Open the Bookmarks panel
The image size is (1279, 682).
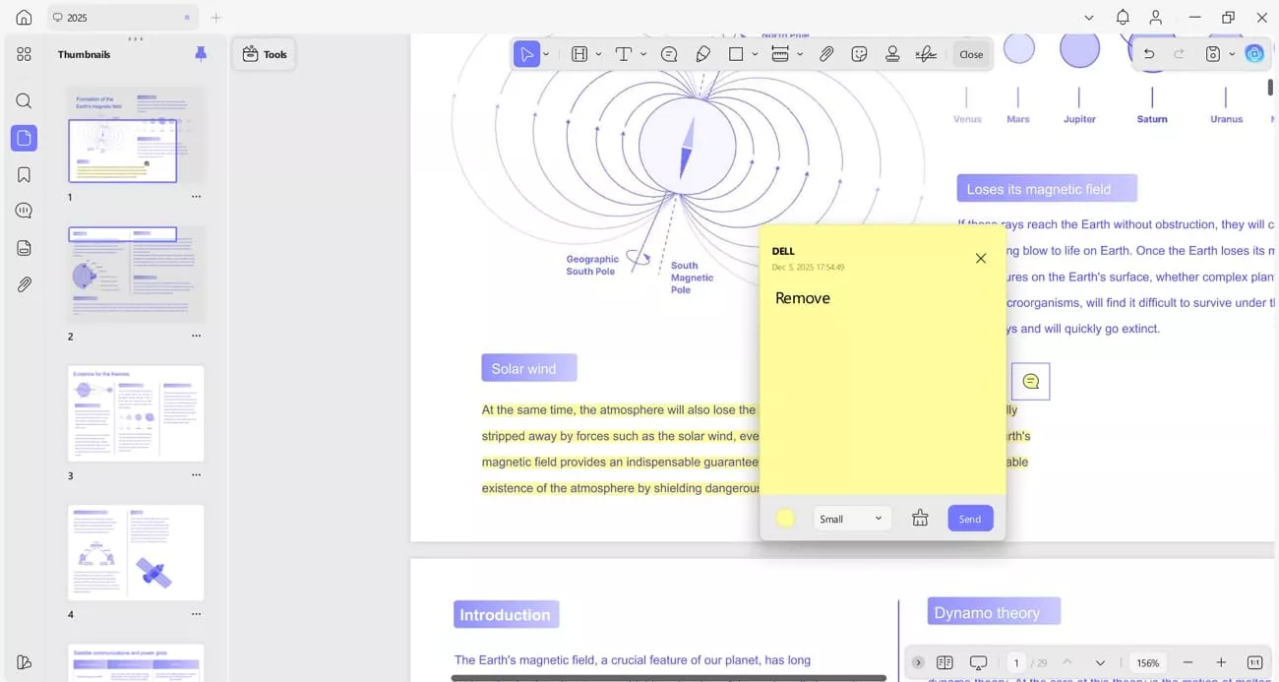pyautogui.click(x=24, y=174)
